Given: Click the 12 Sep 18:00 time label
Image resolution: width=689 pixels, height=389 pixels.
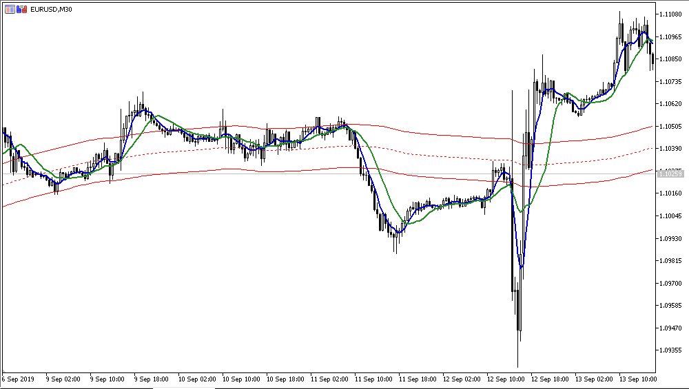Looking at the screenshot, I should (x=550, y=379).
